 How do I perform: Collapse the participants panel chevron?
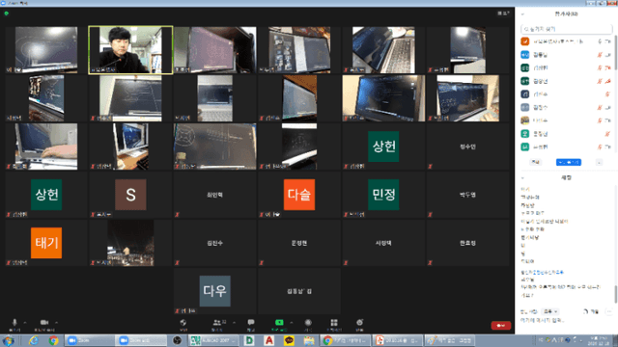pyautogui.click(x=522, y=14)
